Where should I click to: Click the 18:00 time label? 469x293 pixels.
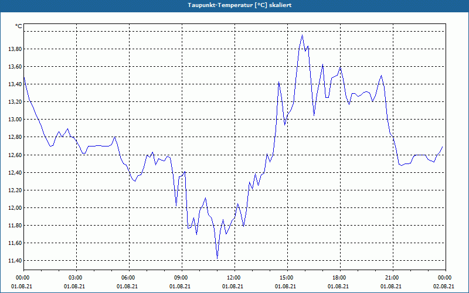click(x=340, y=278)
